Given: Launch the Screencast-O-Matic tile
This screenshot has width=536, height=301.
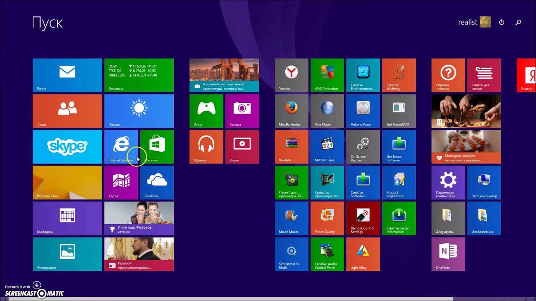Looking at the screenshot, I should click(x=291, y=254).
